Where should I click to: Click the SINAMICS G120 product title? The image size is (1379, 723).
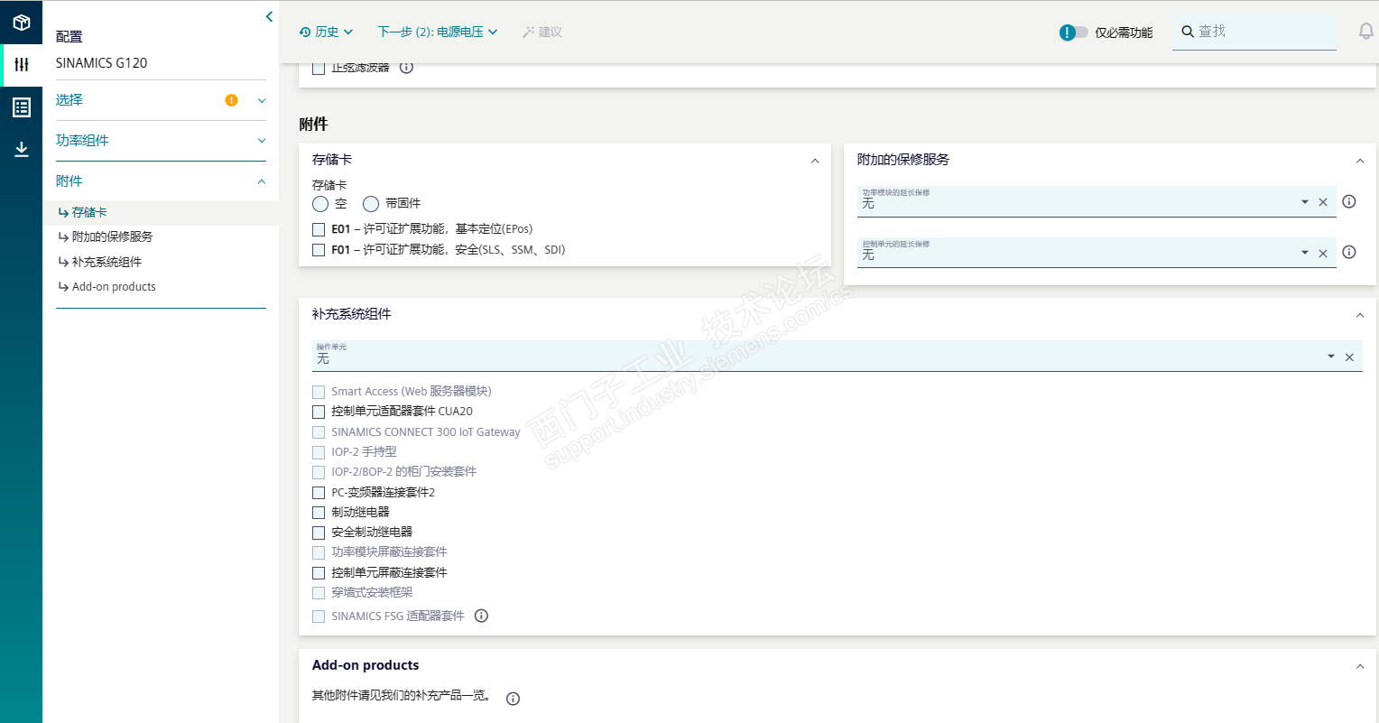[x=101, y=63]
